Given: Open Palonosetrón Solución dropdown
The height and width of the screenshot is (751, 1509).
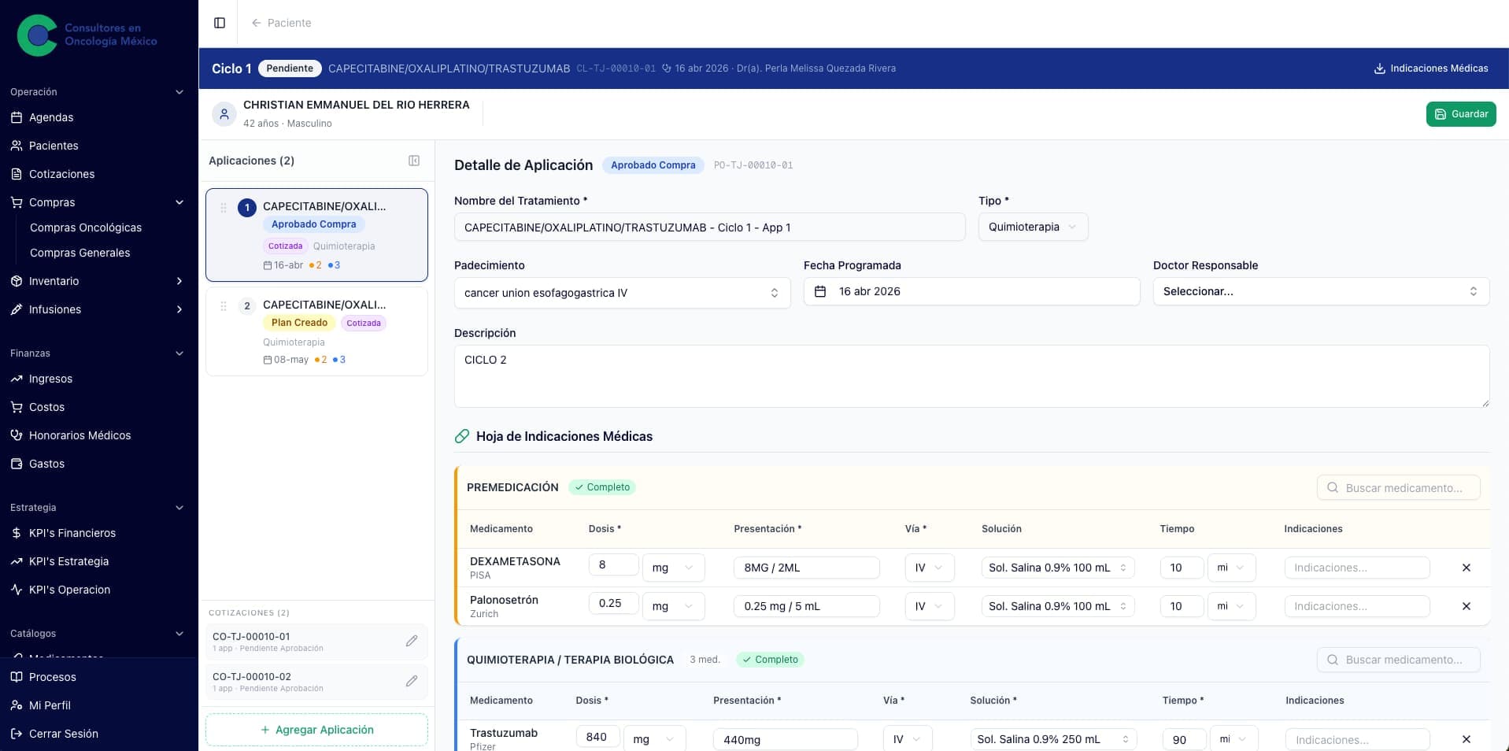Looking at the screenshot, I should point(1057,606).
